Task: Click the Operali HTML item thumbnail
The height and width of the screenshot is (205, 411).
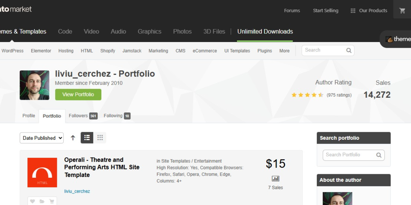Action: click(x=42, y=173)
